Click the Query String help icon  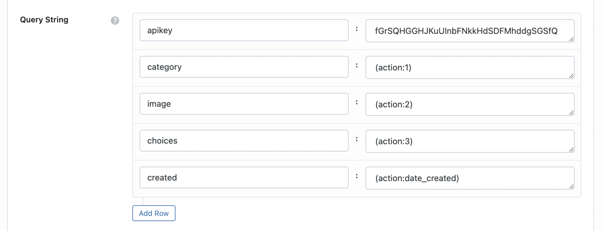(x=115, y=21)
